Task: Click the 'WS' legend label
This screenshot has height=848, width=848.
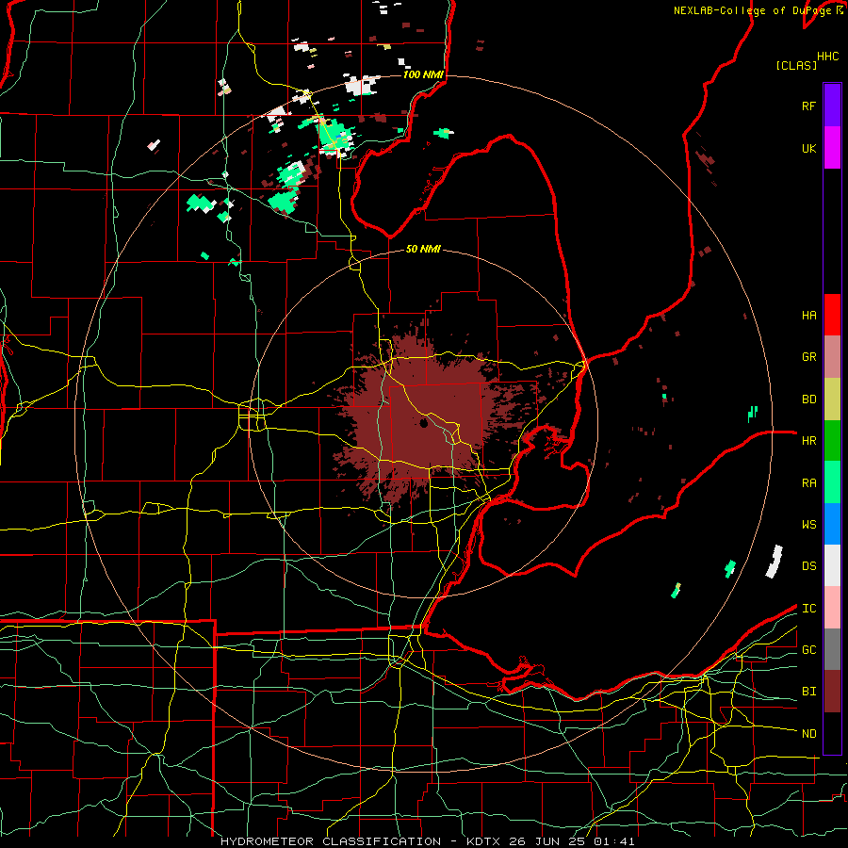Action: click(808, 525)
